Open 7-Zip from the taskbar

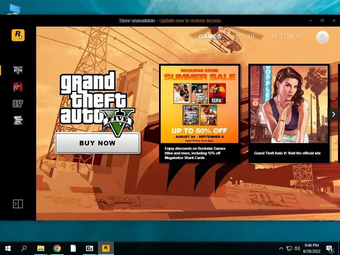point(89,248)
